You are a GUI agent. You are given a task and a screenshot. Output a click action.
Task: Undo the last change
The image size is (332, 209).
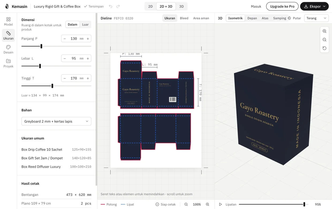111,6
